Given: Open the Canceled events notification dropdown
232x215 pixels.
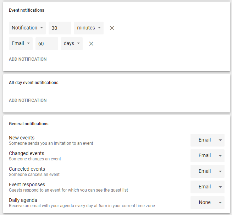Looking at the screenshot, I should pyautogui.click(x=208, y=171).
